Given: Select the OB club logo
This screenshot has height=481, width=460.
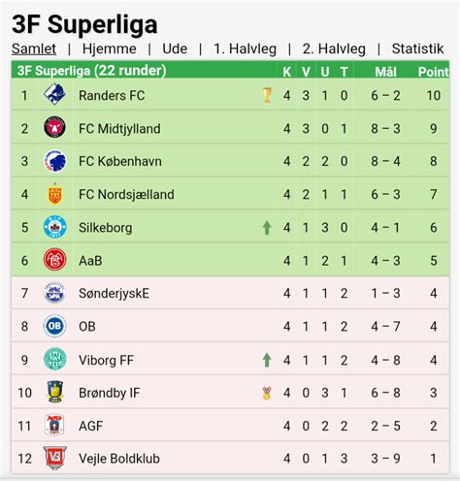Looking at the screenshot, I should [x=54, y=326].
